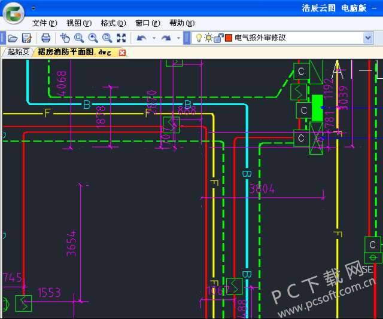Open the 帮助 (Help) menu
383x319 pixels.
(x=181, y=23)
